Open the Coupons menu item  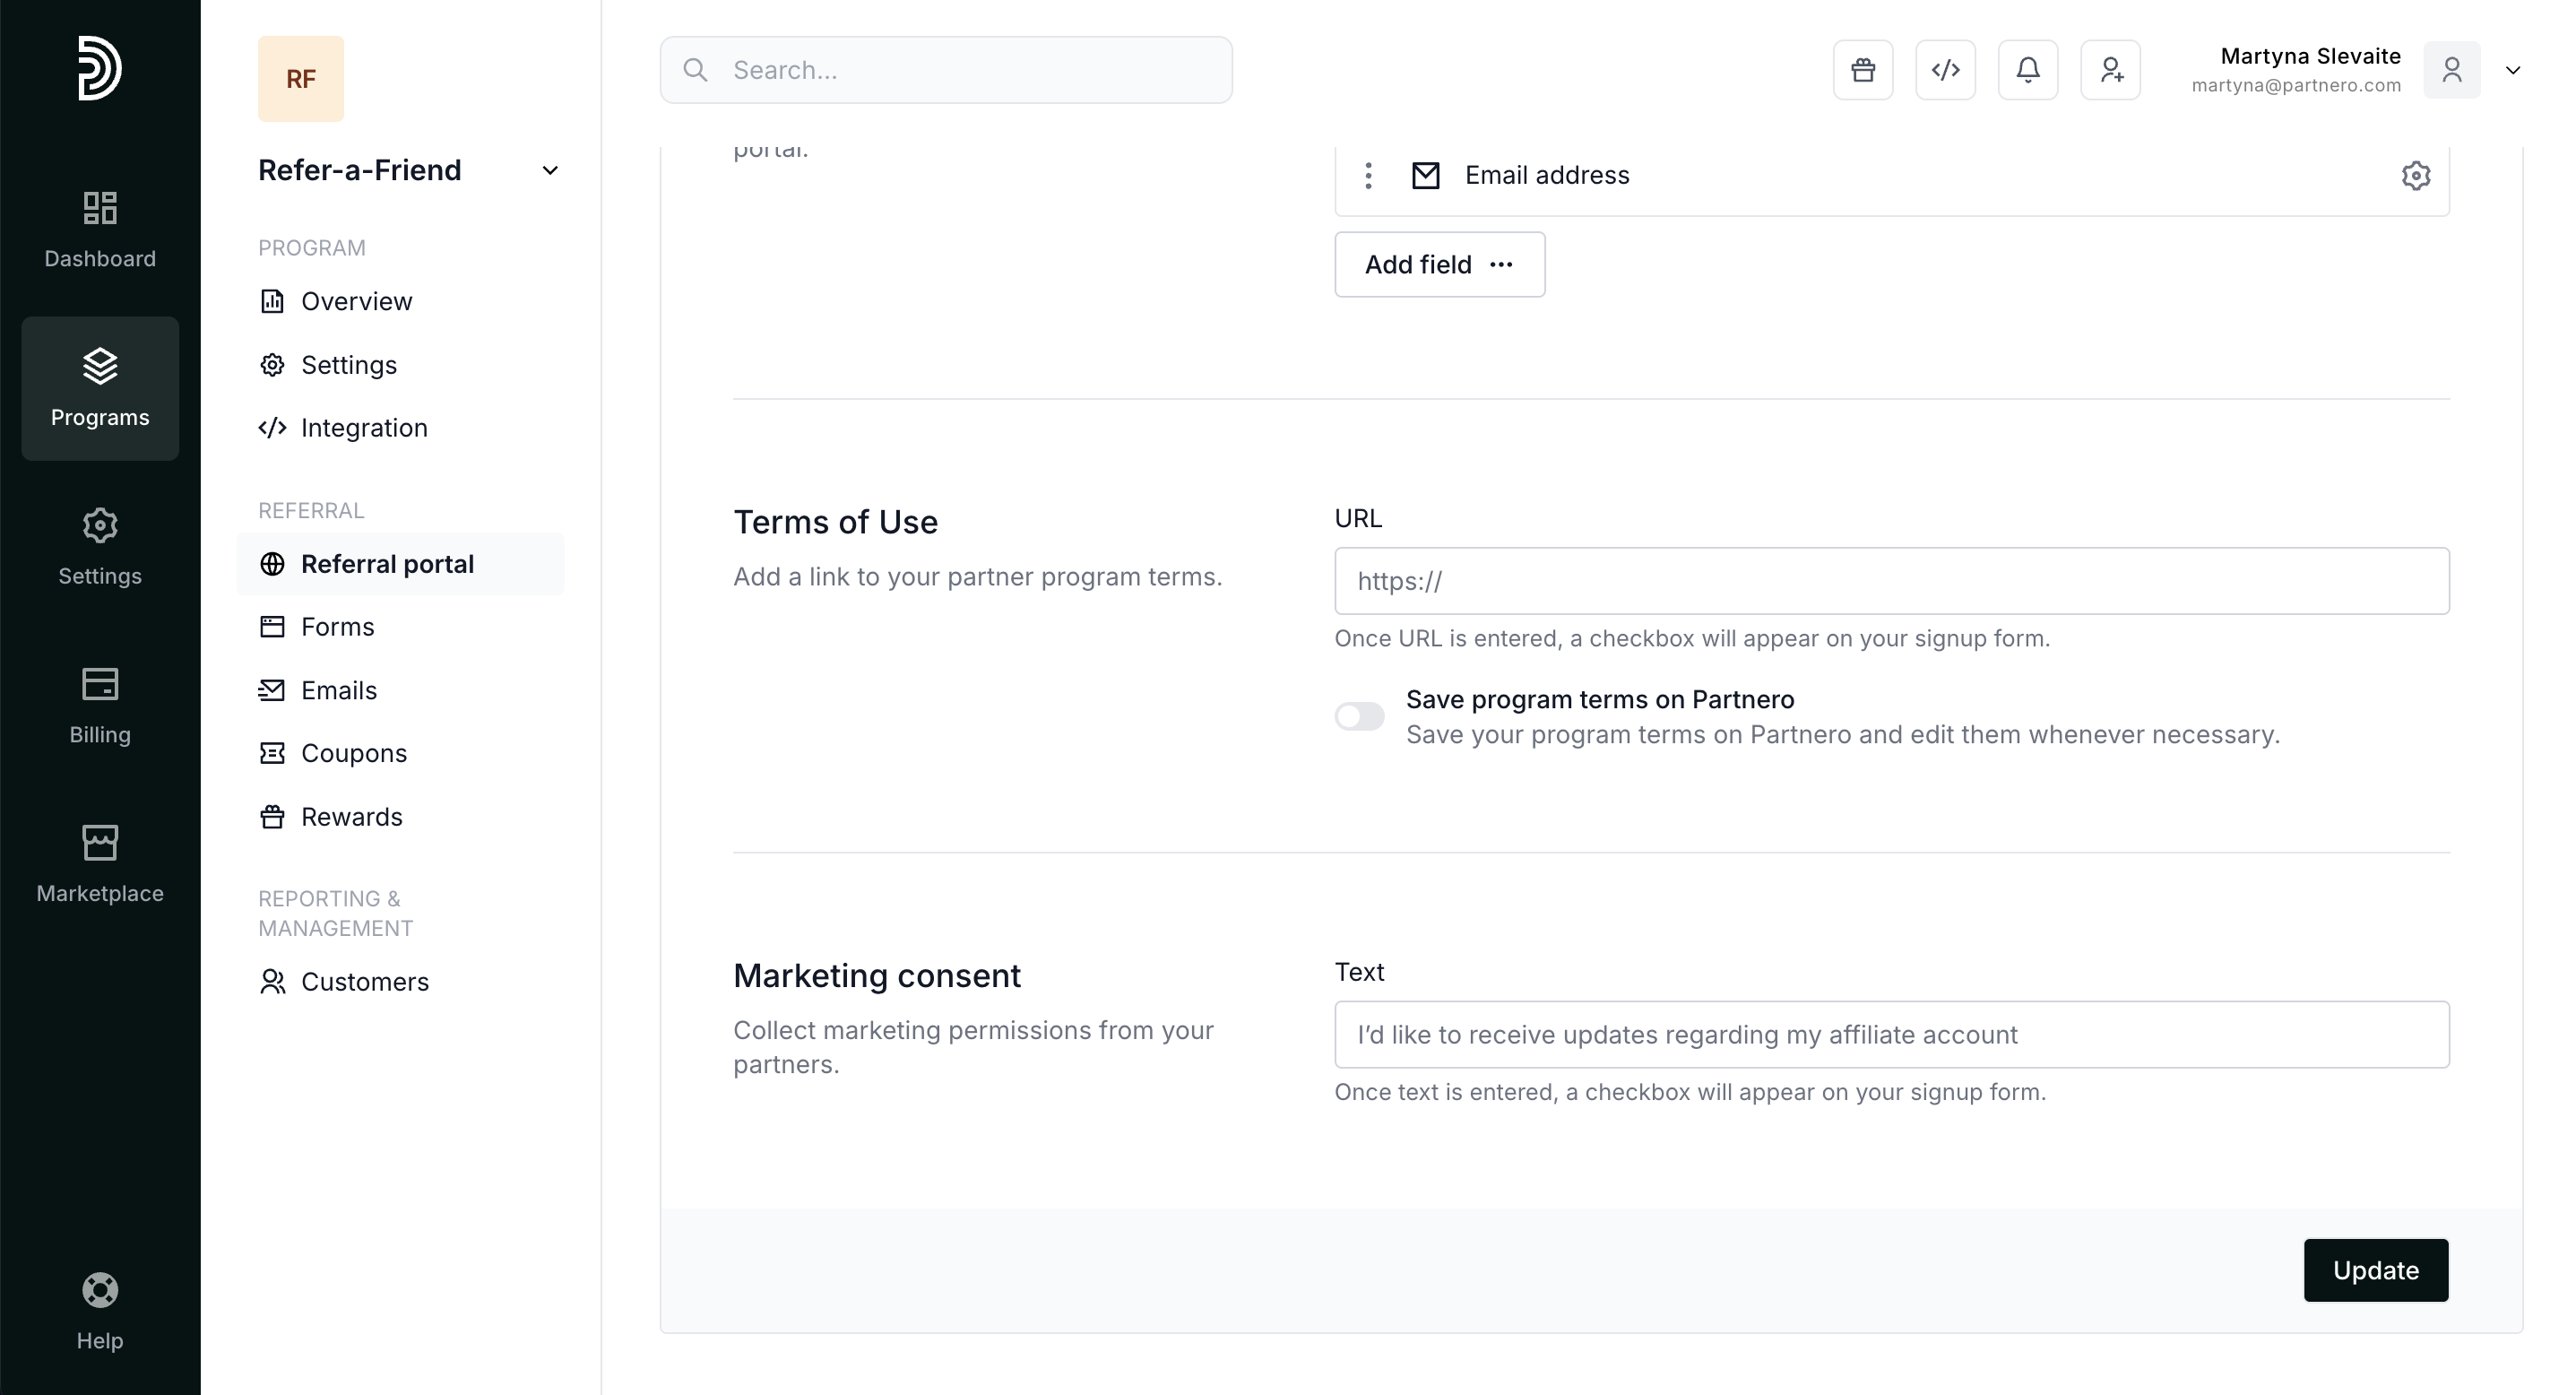pyautogui.click(x=353, y=753)
